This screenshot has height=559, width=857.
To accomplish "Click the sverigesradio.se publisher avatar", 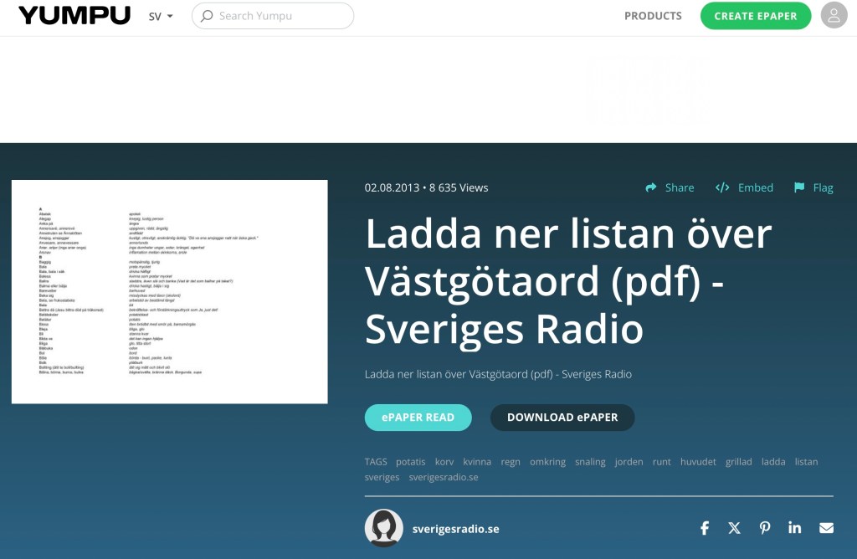I will point(383,528).
